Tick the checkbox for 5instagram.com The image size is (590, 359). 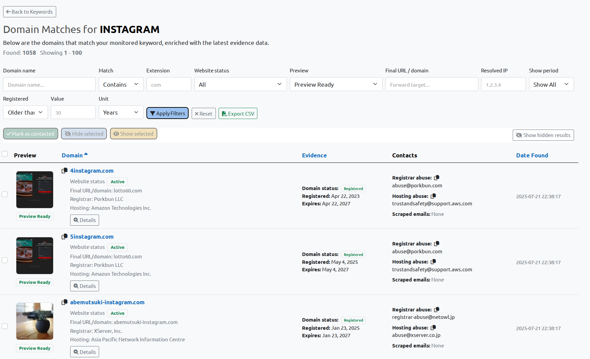pos(5,260)
